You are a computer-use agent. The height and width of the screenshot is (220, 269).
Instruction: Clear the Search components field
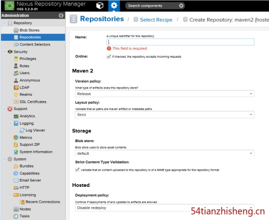[x=181, y=6]
